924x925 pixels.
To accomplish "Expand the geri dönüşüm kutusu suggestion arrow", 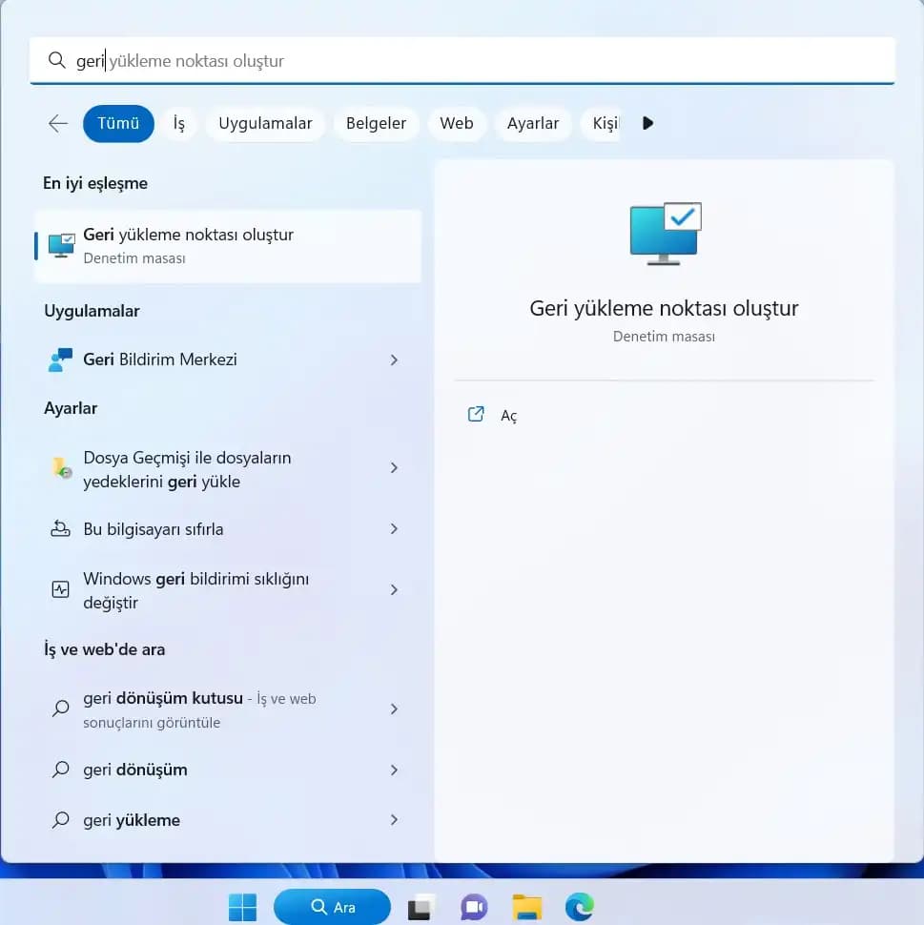I will tap(394, 709).
